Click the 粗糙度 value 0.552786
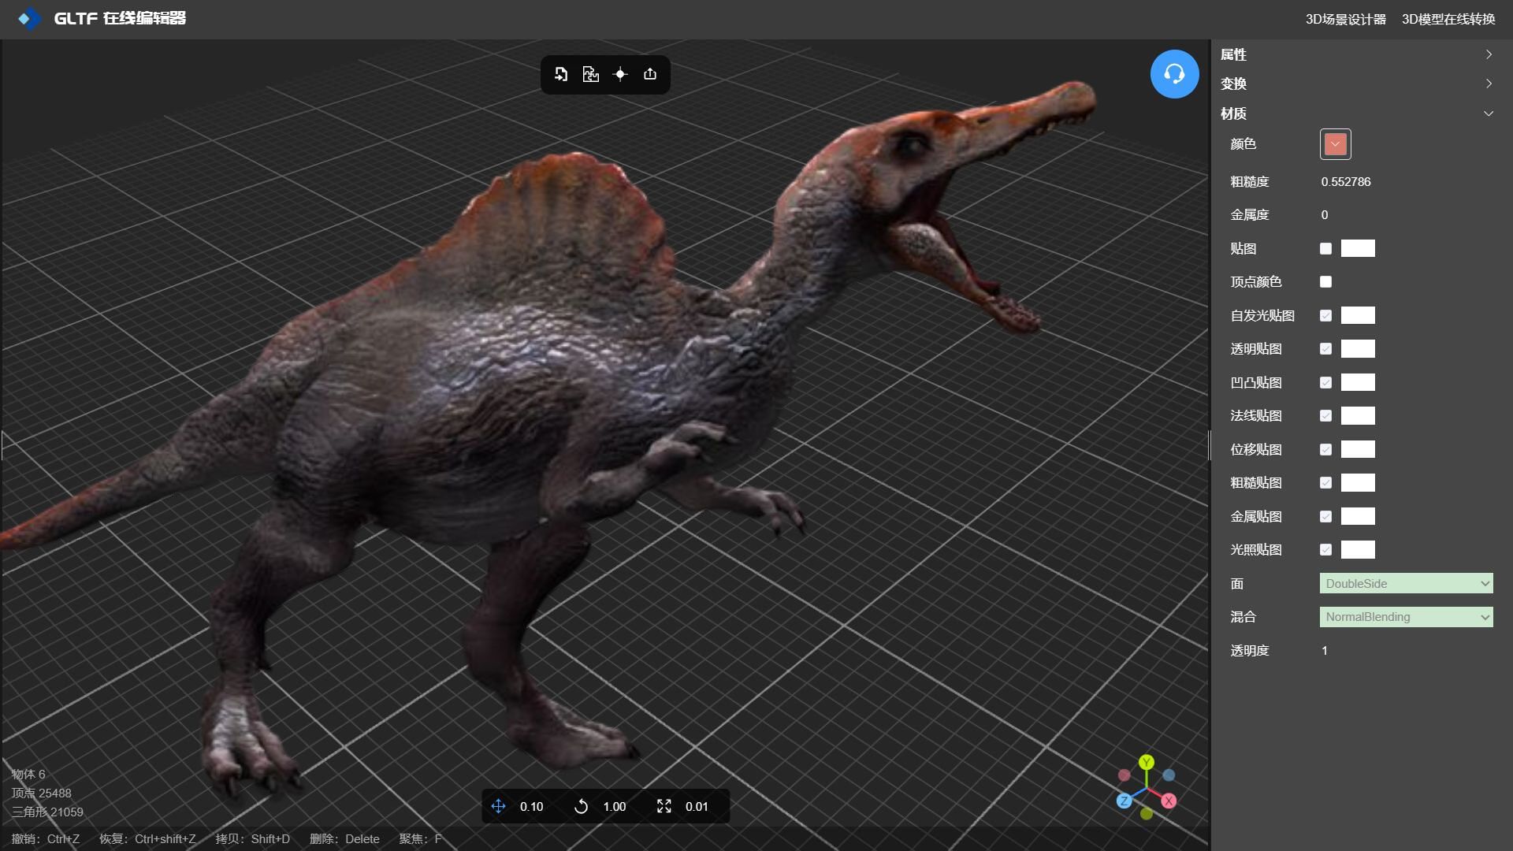The width and height of the screenshot is (1513, 851). [1346, 182]
